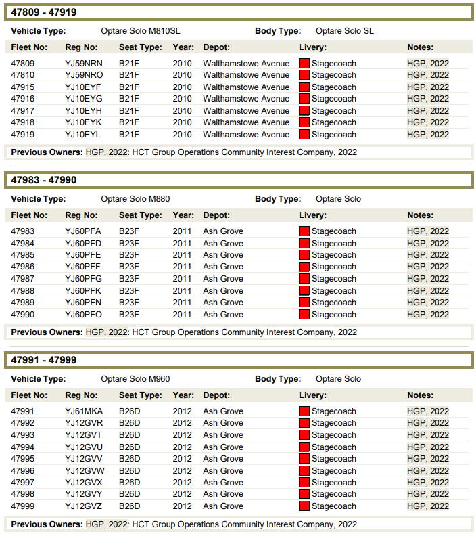Click fleet number 47915

point(22,87)
